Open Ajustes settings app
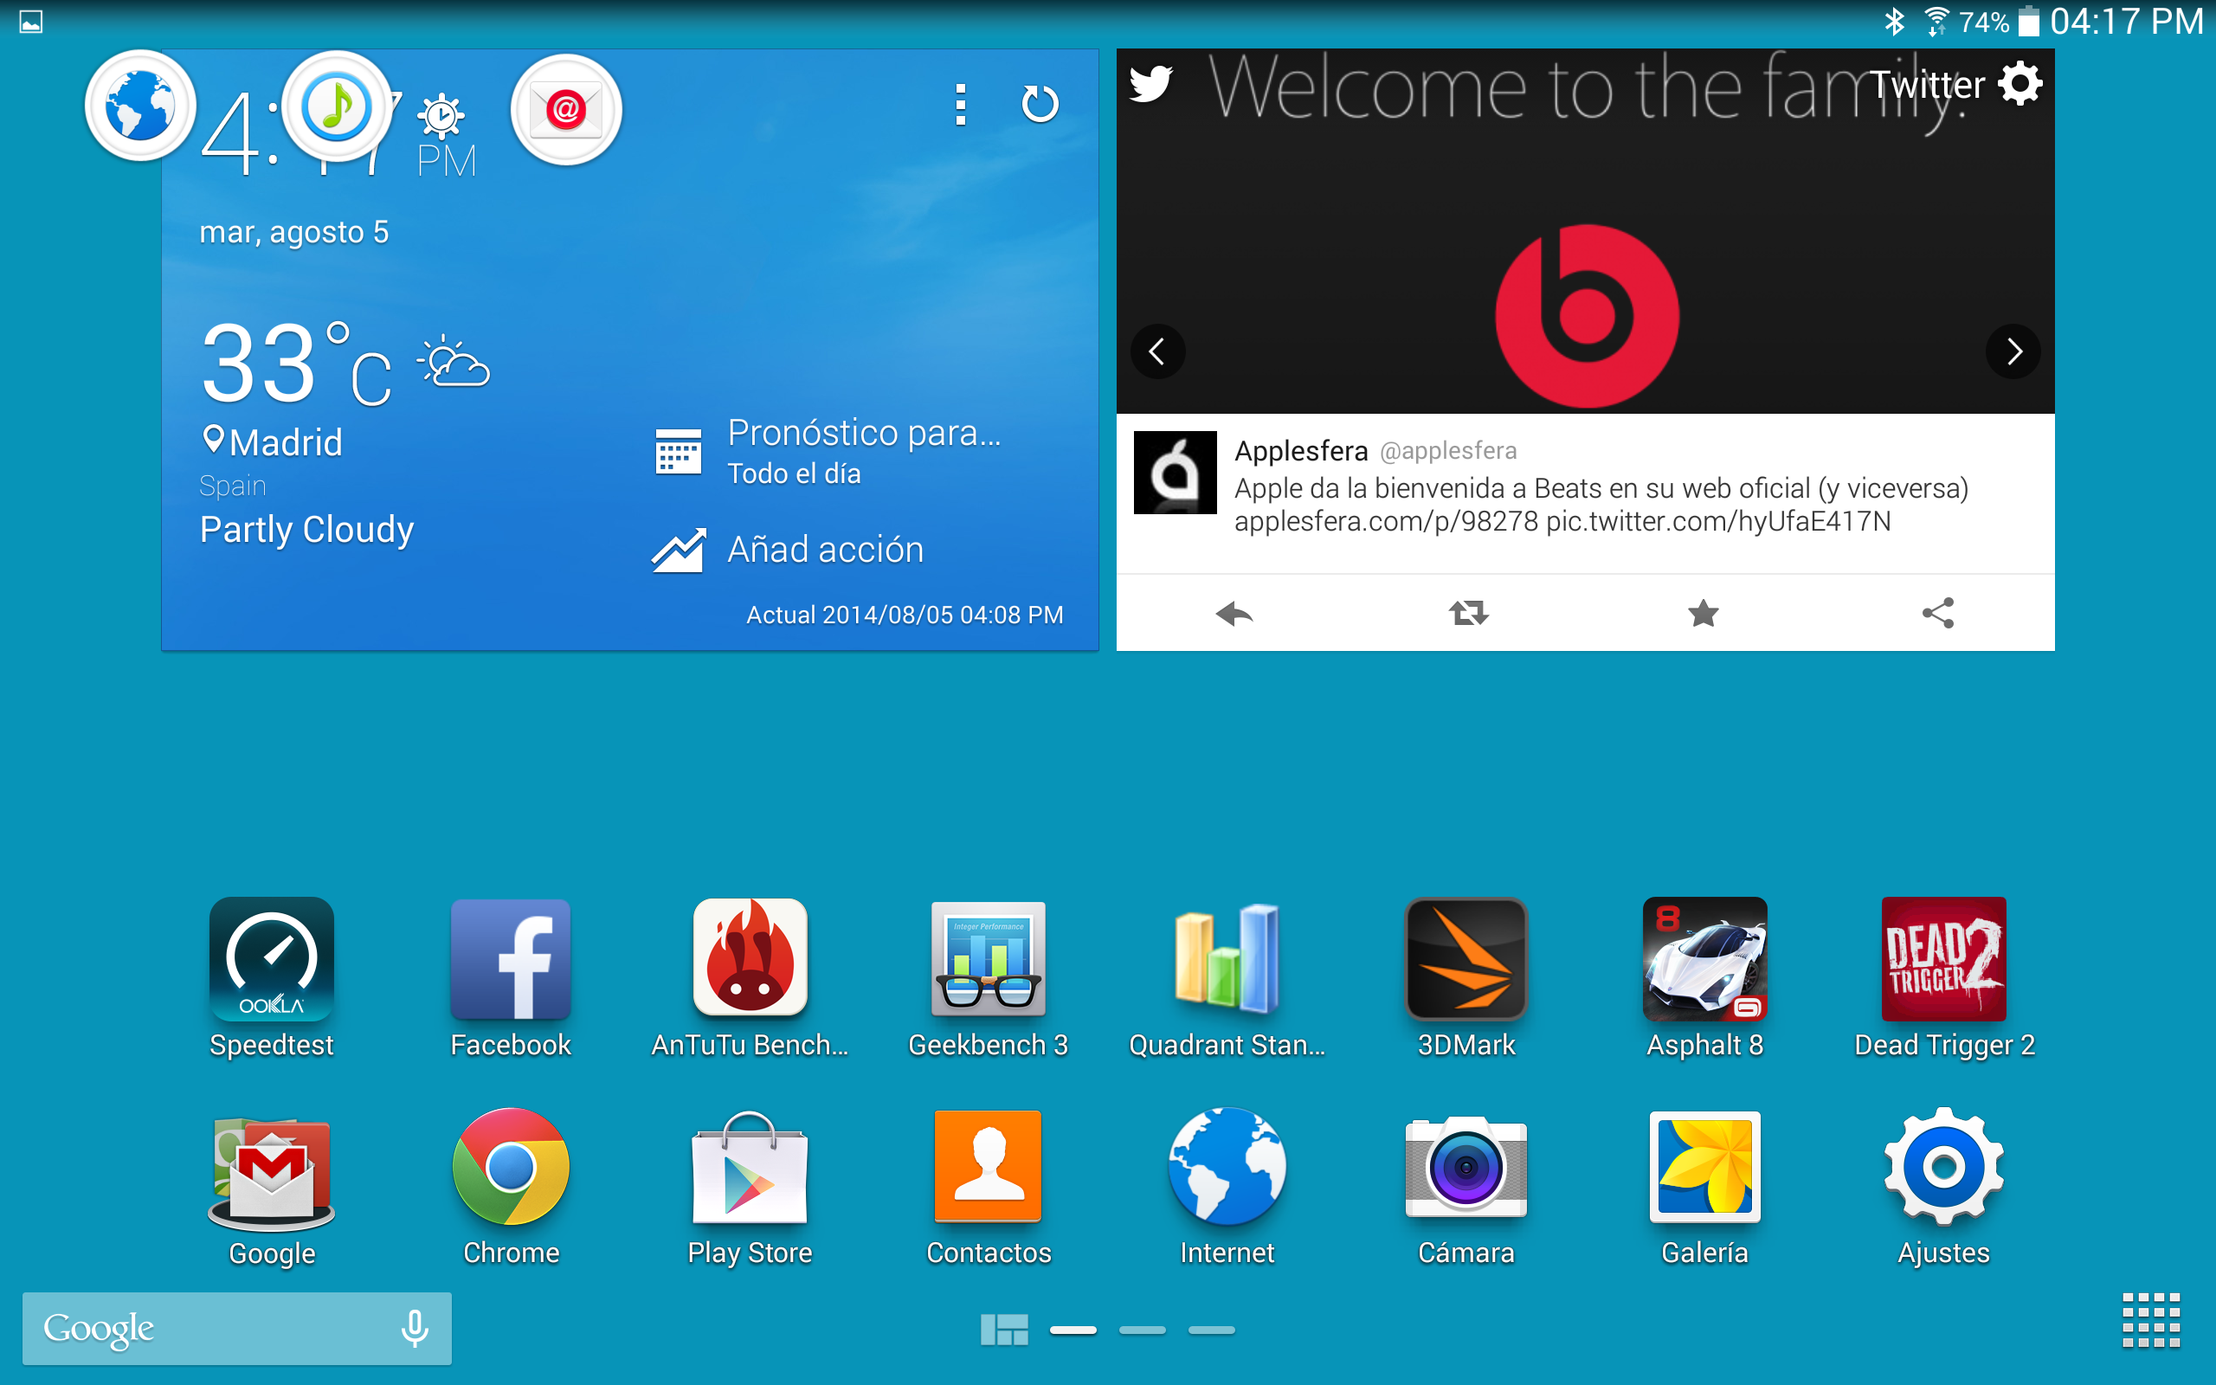The width and height of the screenshot is (2216, 1385). click(x=1944, y=1167)
